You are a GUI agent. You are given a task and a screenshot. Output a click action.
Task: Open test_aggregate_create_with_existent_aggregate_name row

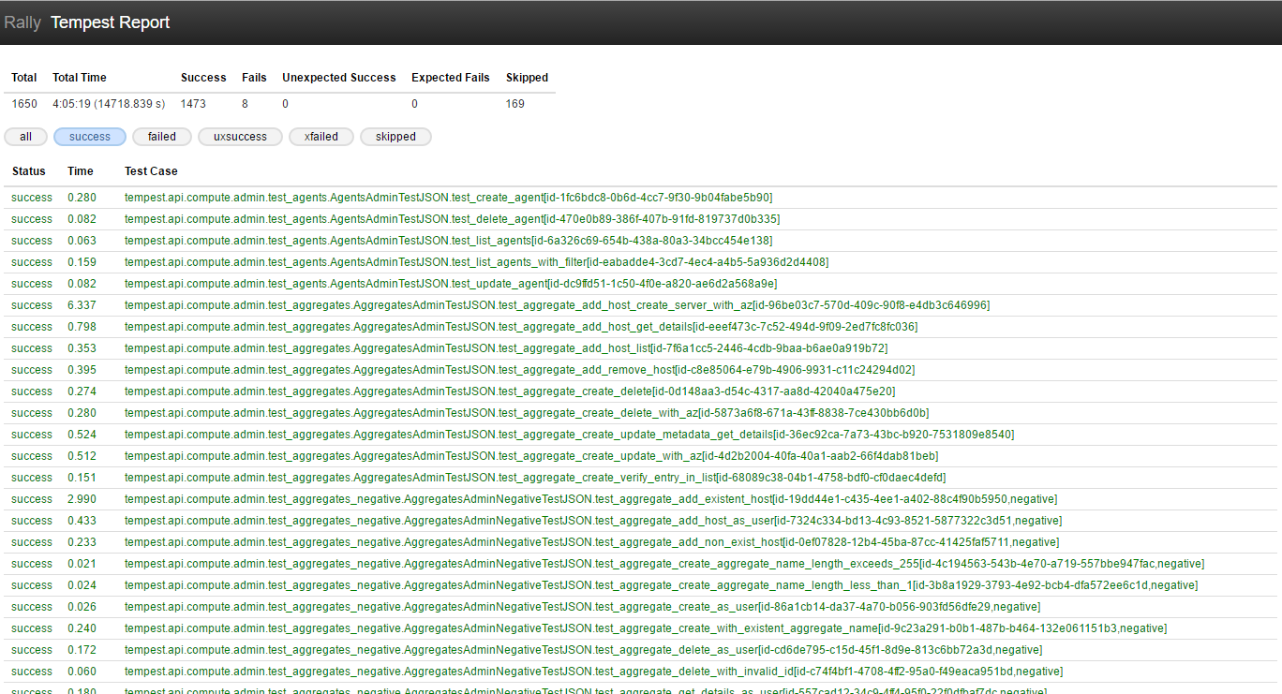(640, 628)
